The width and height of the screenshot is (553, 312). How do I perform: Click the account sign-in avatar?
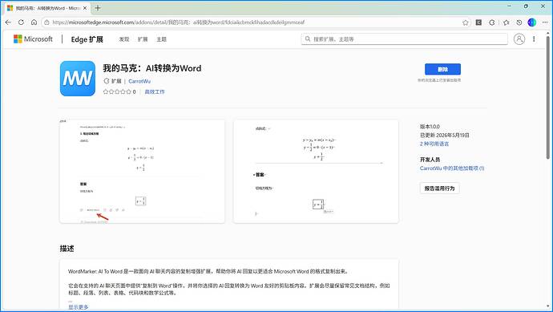click(x=519, y=38)
